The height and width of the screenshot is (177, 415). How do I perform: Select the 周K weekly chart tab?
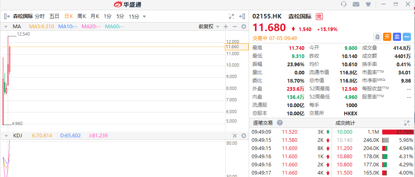point(82,16)
